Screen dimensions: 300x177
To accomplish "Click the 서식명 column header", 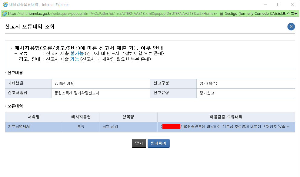I will point(34,117).
